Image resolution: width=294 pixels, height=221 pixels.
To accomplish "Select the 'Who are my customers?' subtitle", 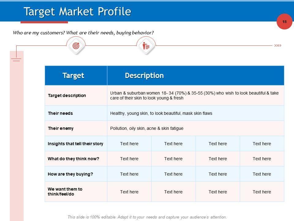I will (83, 33).
